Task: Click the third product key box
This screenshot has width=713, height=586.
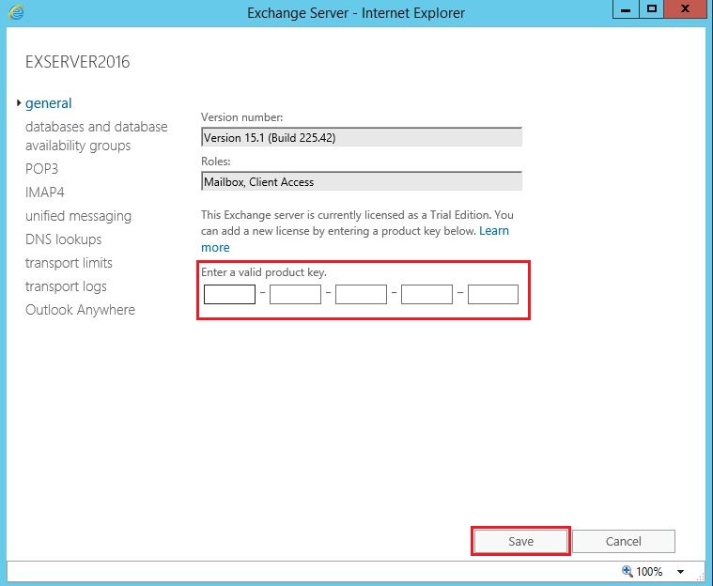Action: click(x=361, y=294)
